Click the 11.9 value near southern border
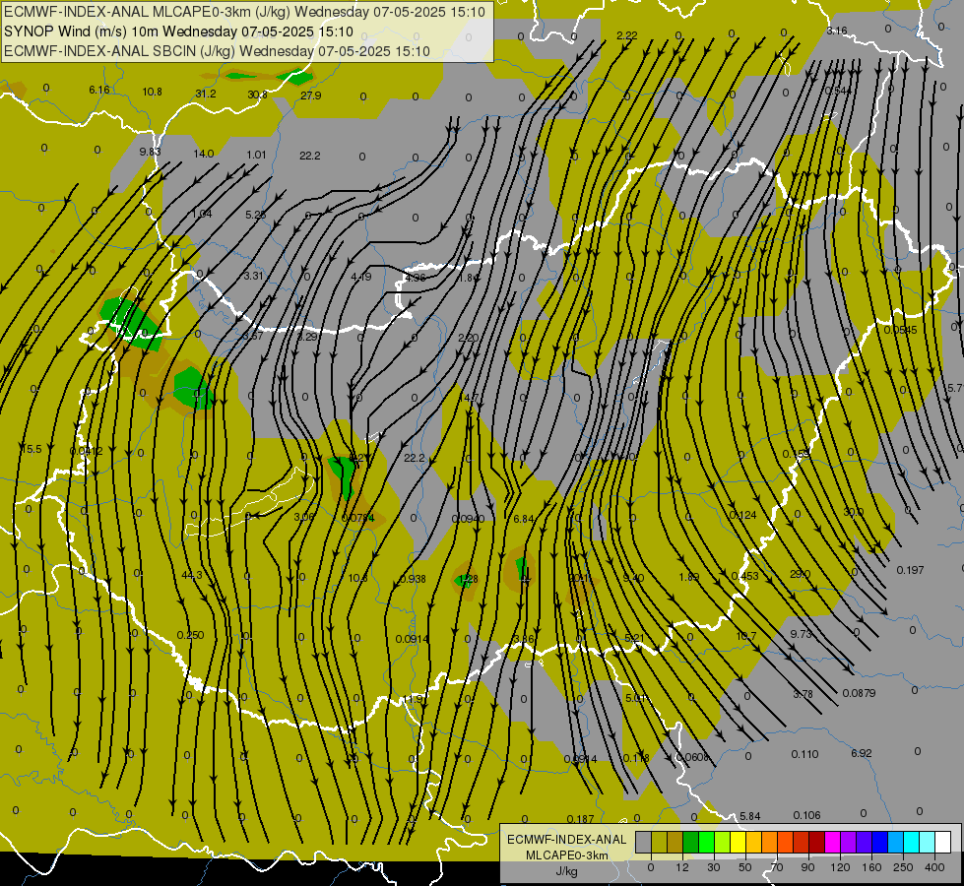Screen dimensions: 964x886 coord(414,699)
